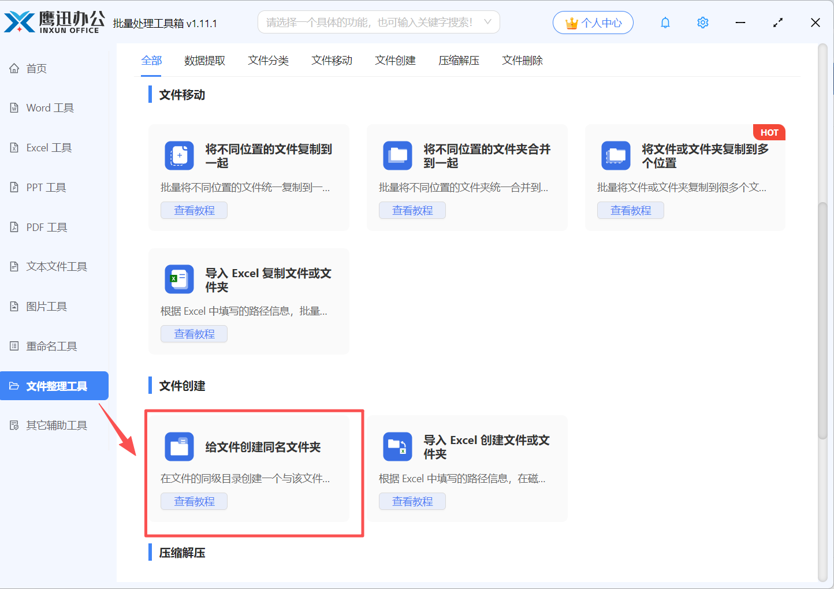834x589 pixels.
Task: Expand the function search dropdown arrow
Action: 488,23
